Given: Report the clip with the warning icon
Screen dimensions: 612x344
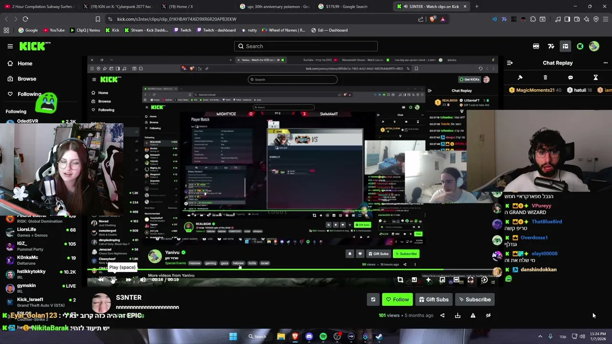Looking at the screenshot, I should (x=473, y=315).
